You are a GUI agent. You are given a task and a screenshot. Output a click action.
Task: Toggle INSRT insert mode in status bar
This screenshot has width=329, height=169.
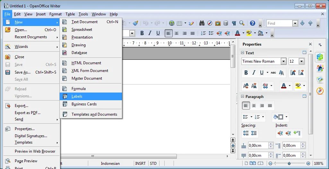[140, 163]
